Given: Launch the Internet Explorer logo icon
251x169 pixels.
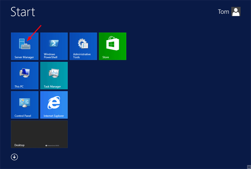Looking at the screenshot, I should 54,102.
